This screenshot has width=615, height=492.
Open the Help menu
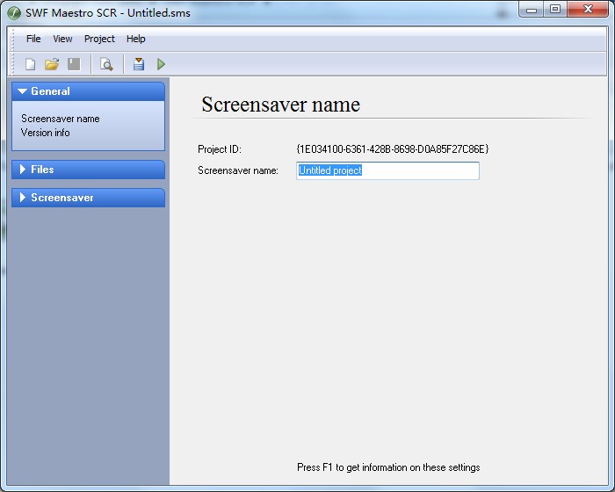(x=135, y=39)
